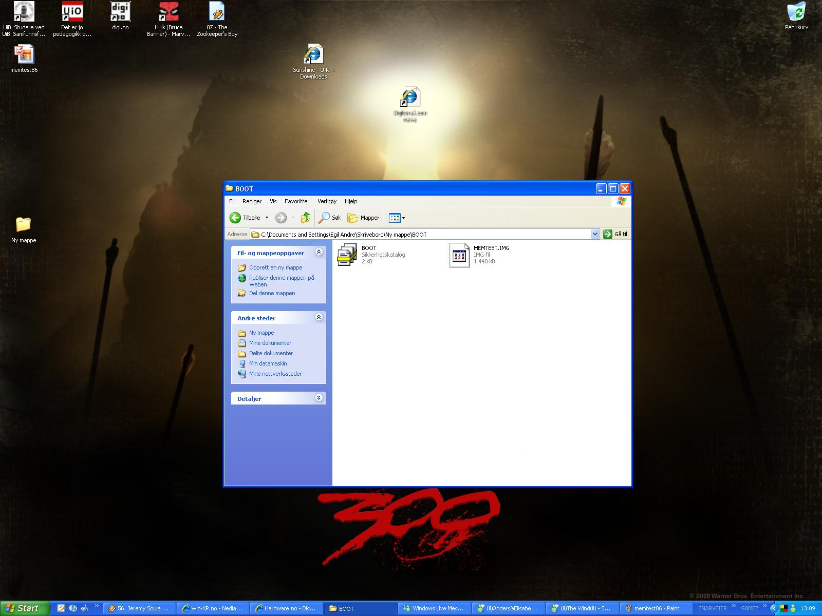Select the memtest86 desktop file icon

point(24,59)
